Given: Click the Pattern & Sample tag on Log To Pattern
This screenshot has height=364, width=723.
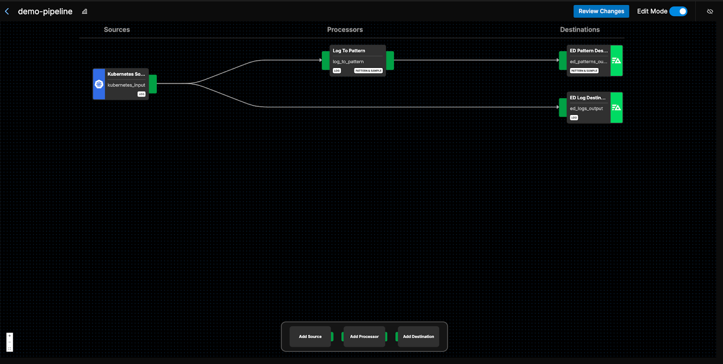Looking at the screenshot, I should pos(368,71).
